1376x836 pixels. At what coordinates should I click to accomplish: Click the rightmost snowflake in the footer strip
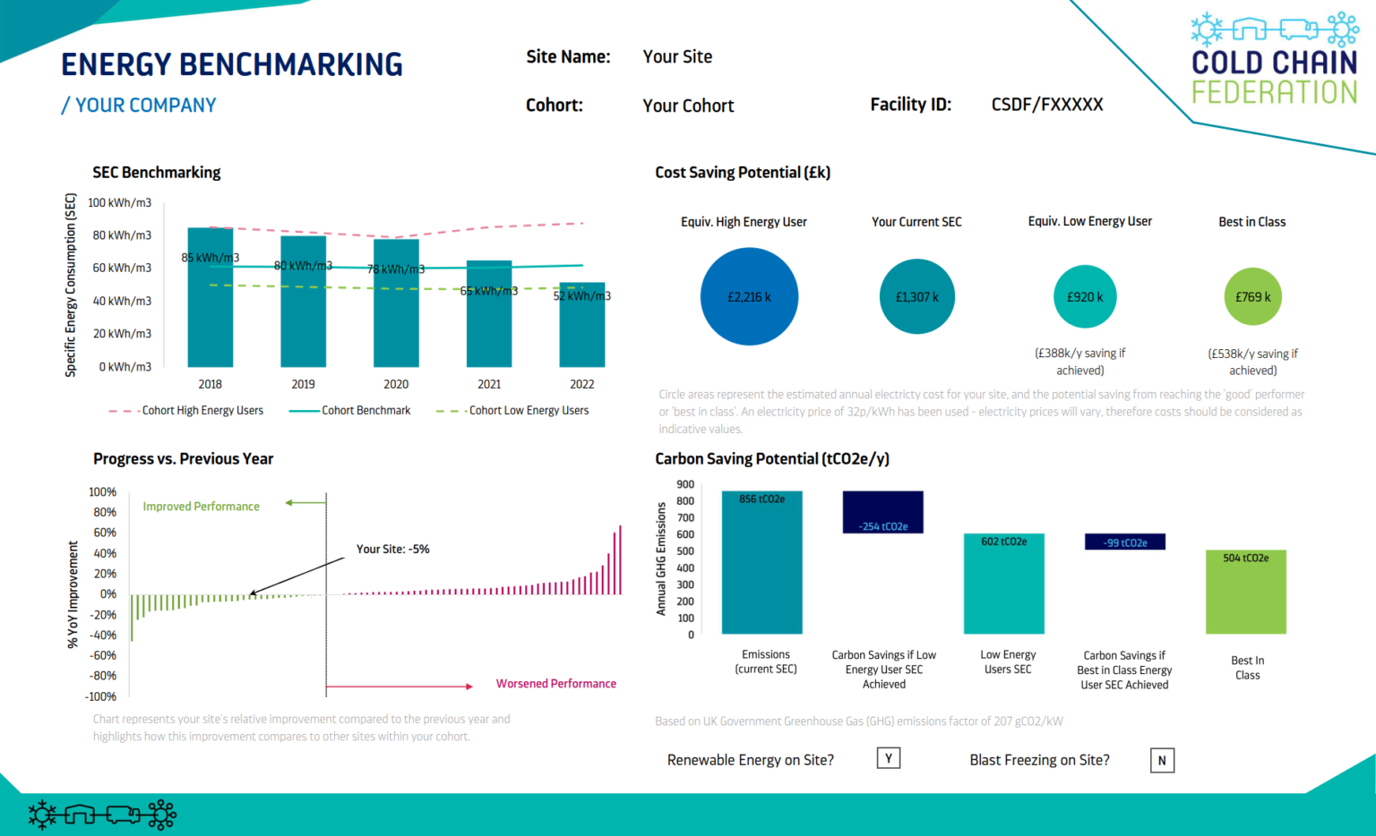pos(161,814)
